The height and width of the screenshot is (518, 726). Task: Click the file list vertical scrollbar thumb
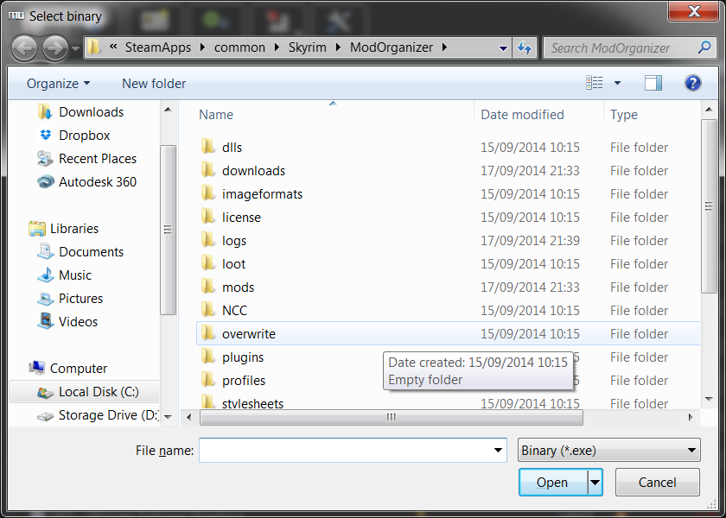tap(709, 205)
